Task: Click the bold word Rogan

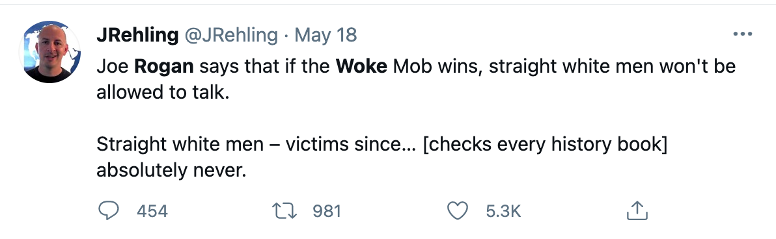Action: (164, 67)
